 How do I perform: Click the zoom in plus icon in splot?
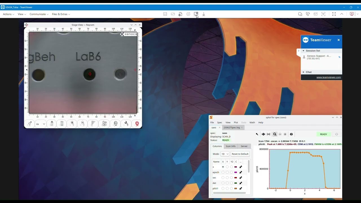point(285,134)
